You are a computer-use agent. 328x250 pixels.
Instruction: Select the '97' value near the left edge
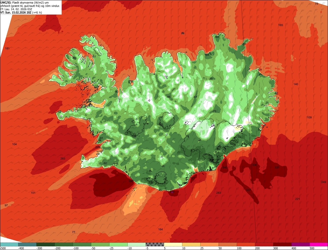[x=6, y=205]
